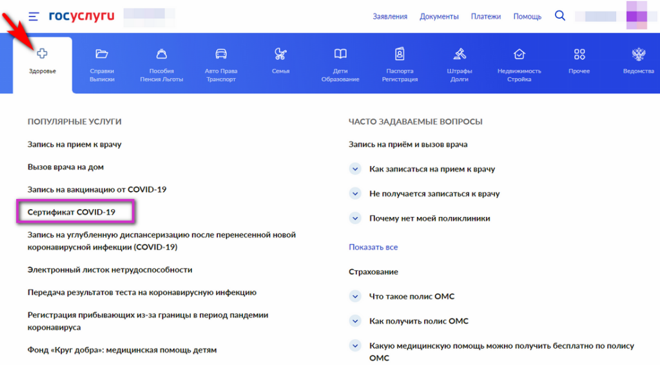Click the 'Показать все' link
The height and width of the screenshot is (365, 660).
(x=373, y=247)
